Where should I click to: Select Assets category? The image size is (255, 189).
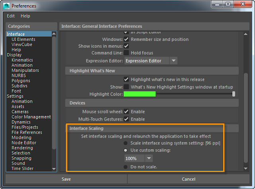tap(18, 107)
